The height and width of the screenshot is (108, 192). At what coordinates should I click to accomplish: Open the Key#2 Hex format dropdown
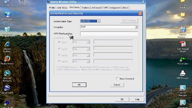point(88,49)
